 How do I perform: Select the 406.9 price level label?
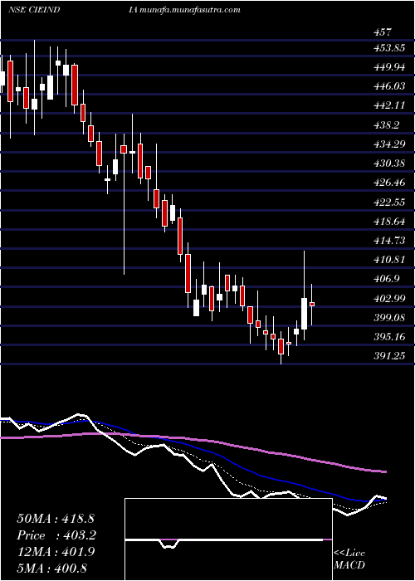(x=386, y=279)
